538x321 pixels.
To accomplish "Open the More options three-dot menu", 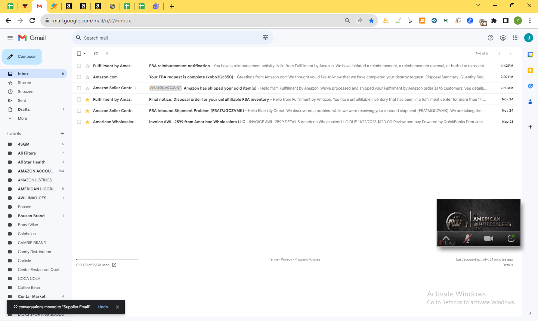I will (107, 53).
